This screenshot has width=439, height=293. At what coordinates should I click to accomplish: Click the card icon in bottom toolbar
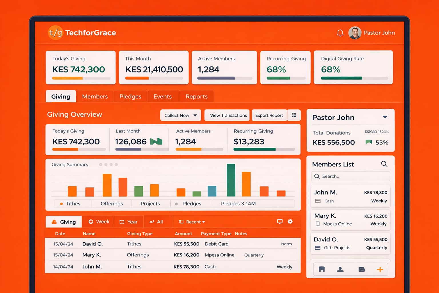[x=362, y=270]
